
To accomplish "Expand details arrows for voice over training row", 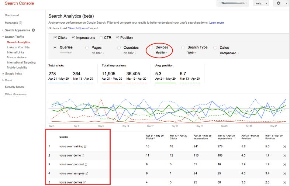I will point(284,147).
